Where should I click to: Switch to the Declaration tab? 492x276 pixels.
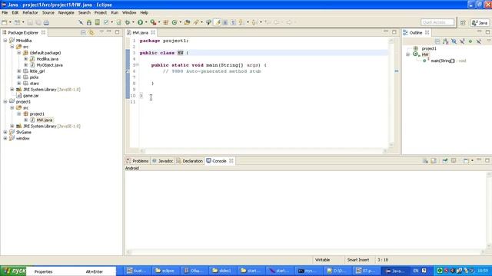click(x=190, y=161)
